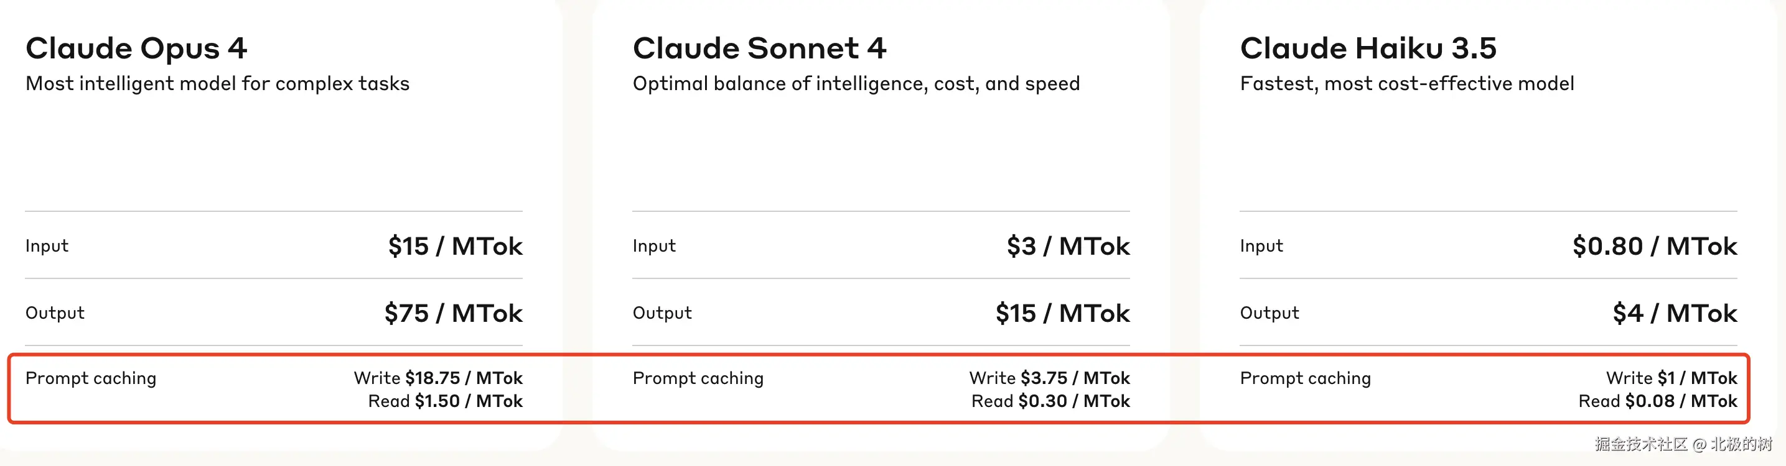Viewport: 1786px width, 466px height.
Task: Click the Sonnet 4 output price $15 / MTok
Action: pos(1062,313)
